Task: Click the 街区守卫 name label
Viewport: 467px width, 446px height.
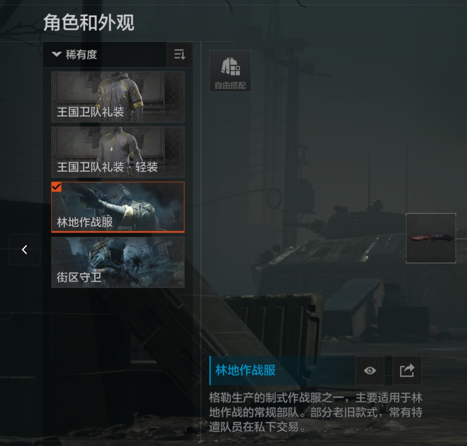Action: tap(79, 277)
